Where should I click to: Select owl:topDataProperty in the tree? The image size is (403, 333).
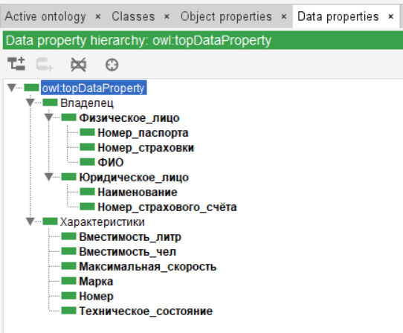point(94,88)
